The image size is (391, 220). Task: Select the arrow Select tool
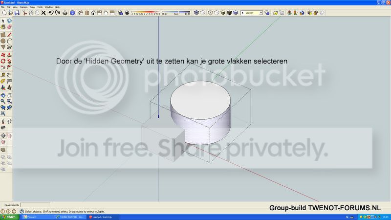pyautogui.click(x=3, y=21)
